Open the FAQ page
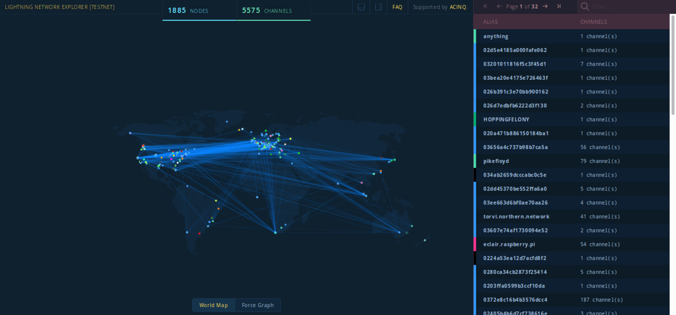The height and width of the screenshot is (315, 676). [397, 7]
